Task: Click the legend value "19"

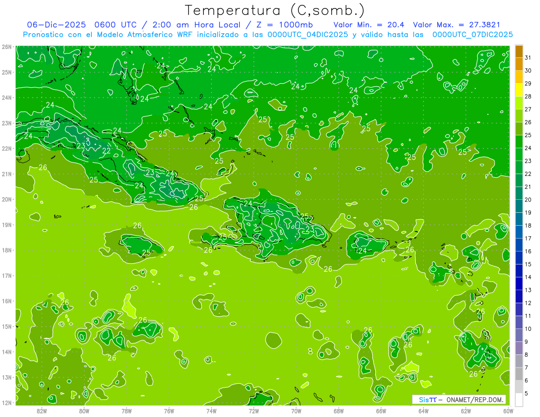Action: [528, 212]
